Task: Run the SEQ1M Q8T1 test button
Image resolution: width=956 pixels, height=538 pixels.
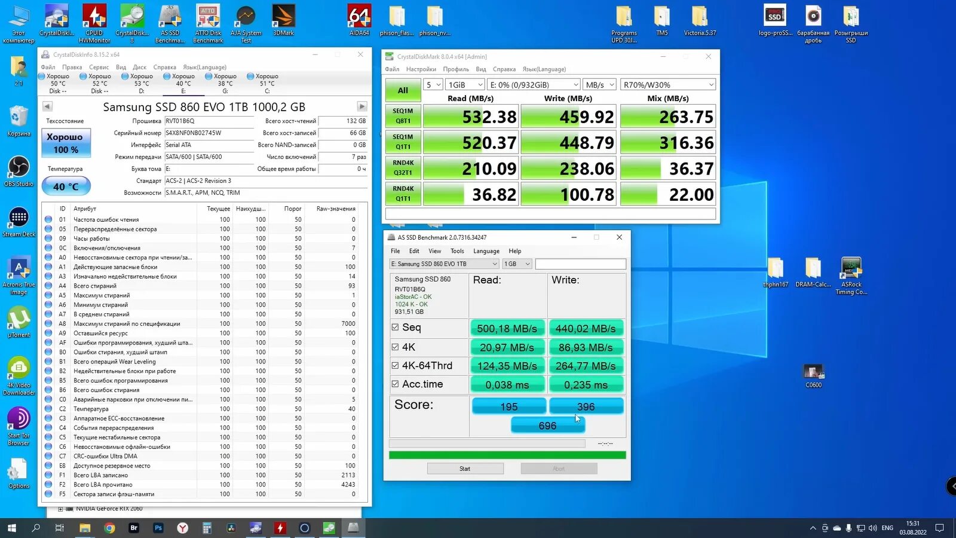Action: [x=403, y=116]
